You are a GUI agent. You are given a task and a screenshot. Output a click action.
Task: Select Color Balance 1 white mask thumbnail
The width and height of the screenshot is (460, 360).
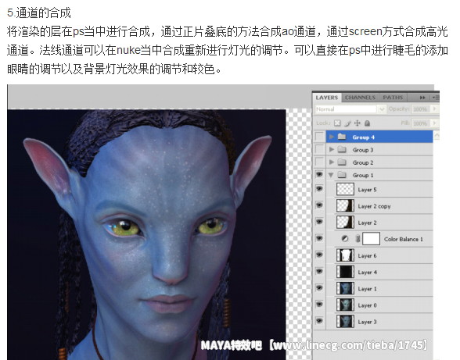click(371, 238)
